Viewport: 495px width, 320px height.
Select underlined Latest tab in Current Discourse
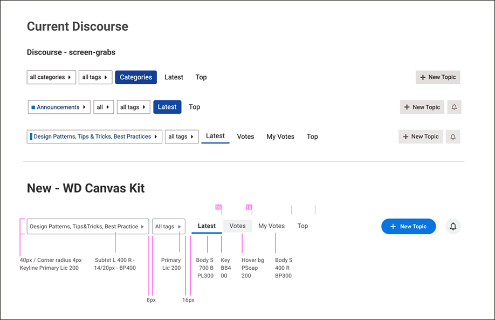[215, 136]
